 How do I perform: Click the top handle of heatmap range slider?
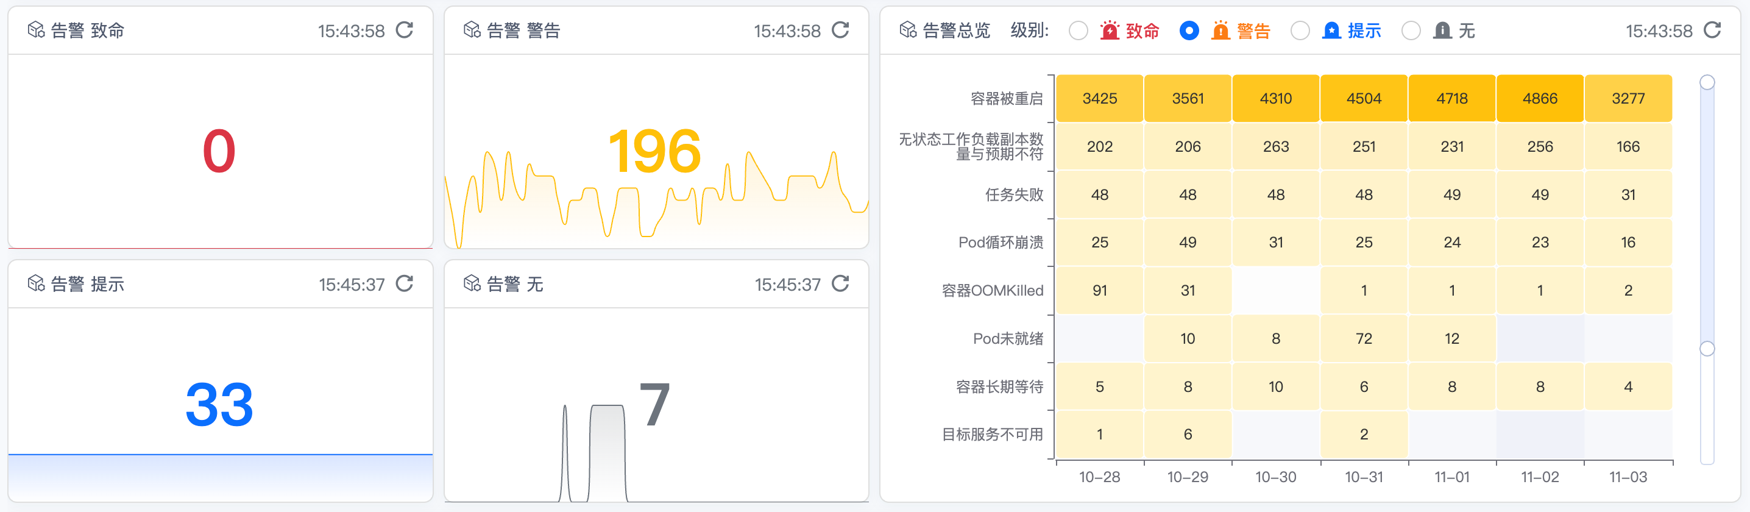1707,82
